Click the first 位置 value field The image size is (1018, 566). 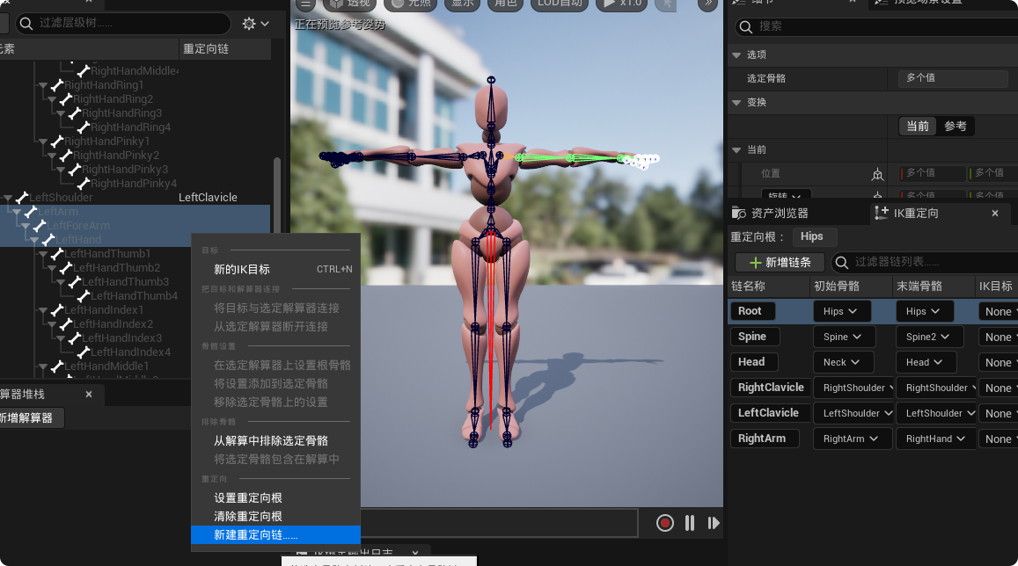(x=932, y=173)
